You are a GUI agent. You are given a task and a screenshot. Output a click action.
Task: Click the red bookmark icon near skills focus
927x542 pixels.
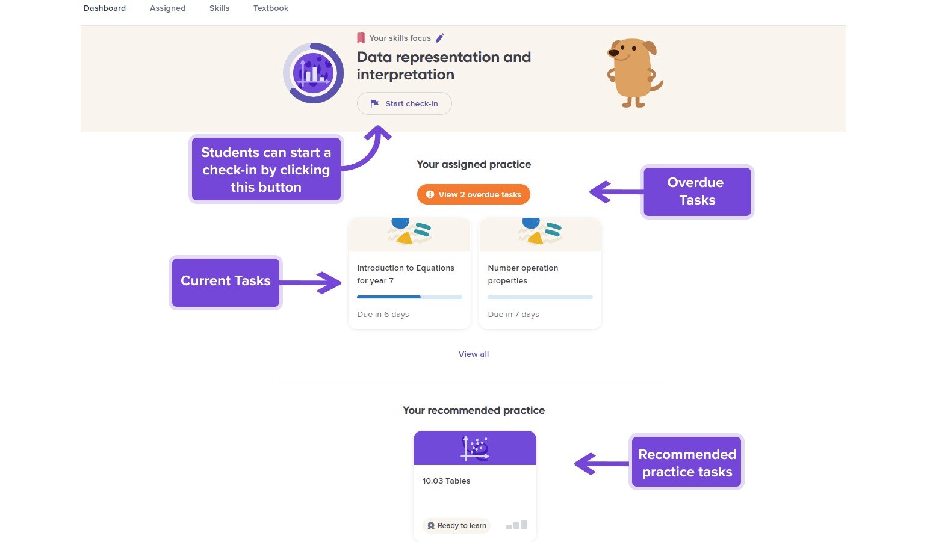point(361,38)
